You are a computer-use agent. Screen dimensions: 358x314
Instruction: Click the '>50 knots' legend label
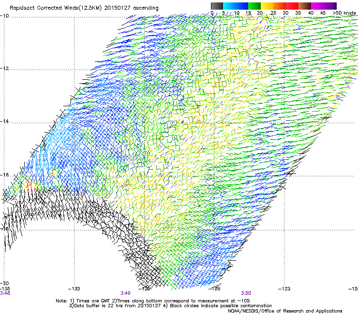click(x=344, y=13)
